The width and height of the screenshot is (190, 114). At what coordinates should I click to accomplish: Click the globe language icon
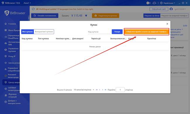click(161, 3)
